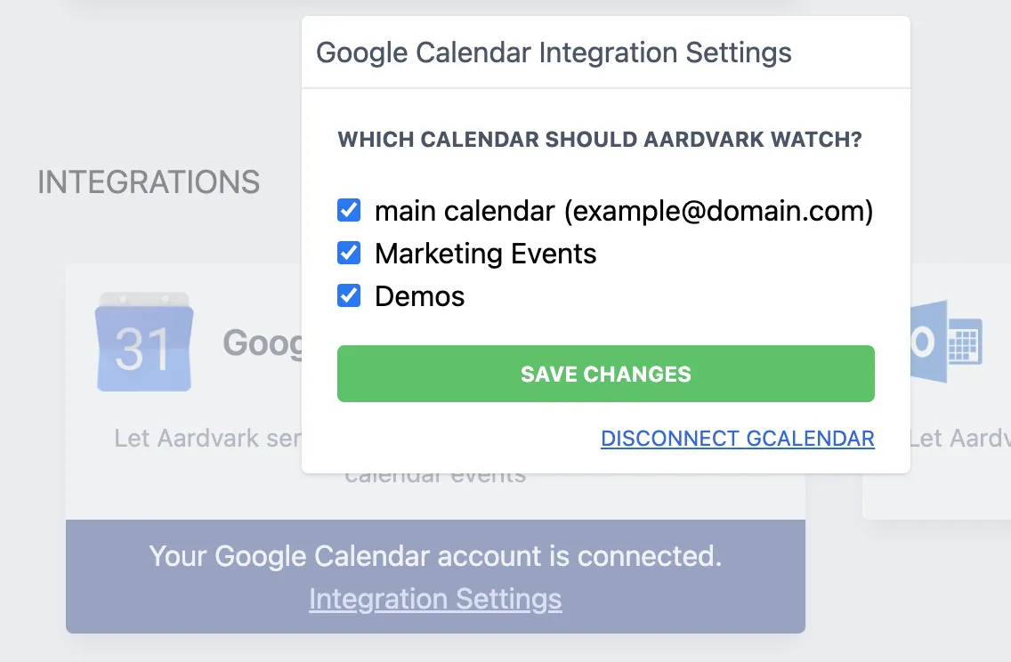Click the "Which calendar should Aardvark watch?" heading

(x=599, y=140)
